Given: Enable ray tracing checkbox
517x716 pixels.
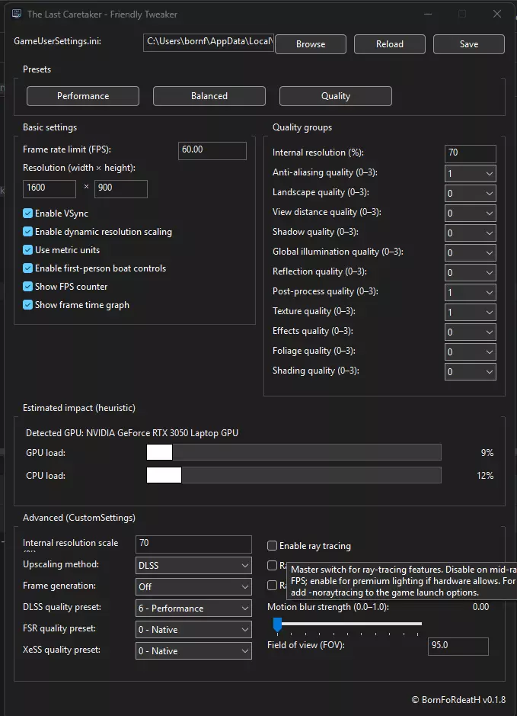Looking at the screenshot, I should point(272,546).
